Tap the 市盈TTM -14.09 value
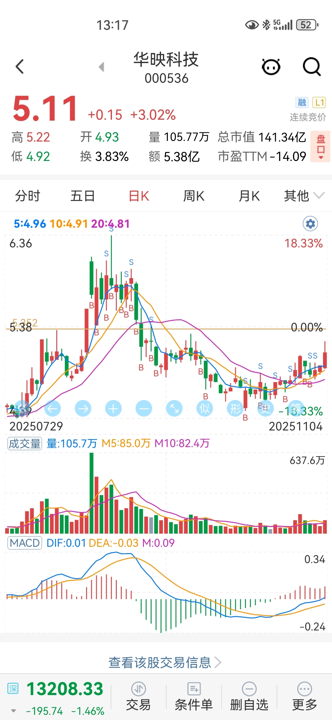Screen dimensions: 332x720 262,156
